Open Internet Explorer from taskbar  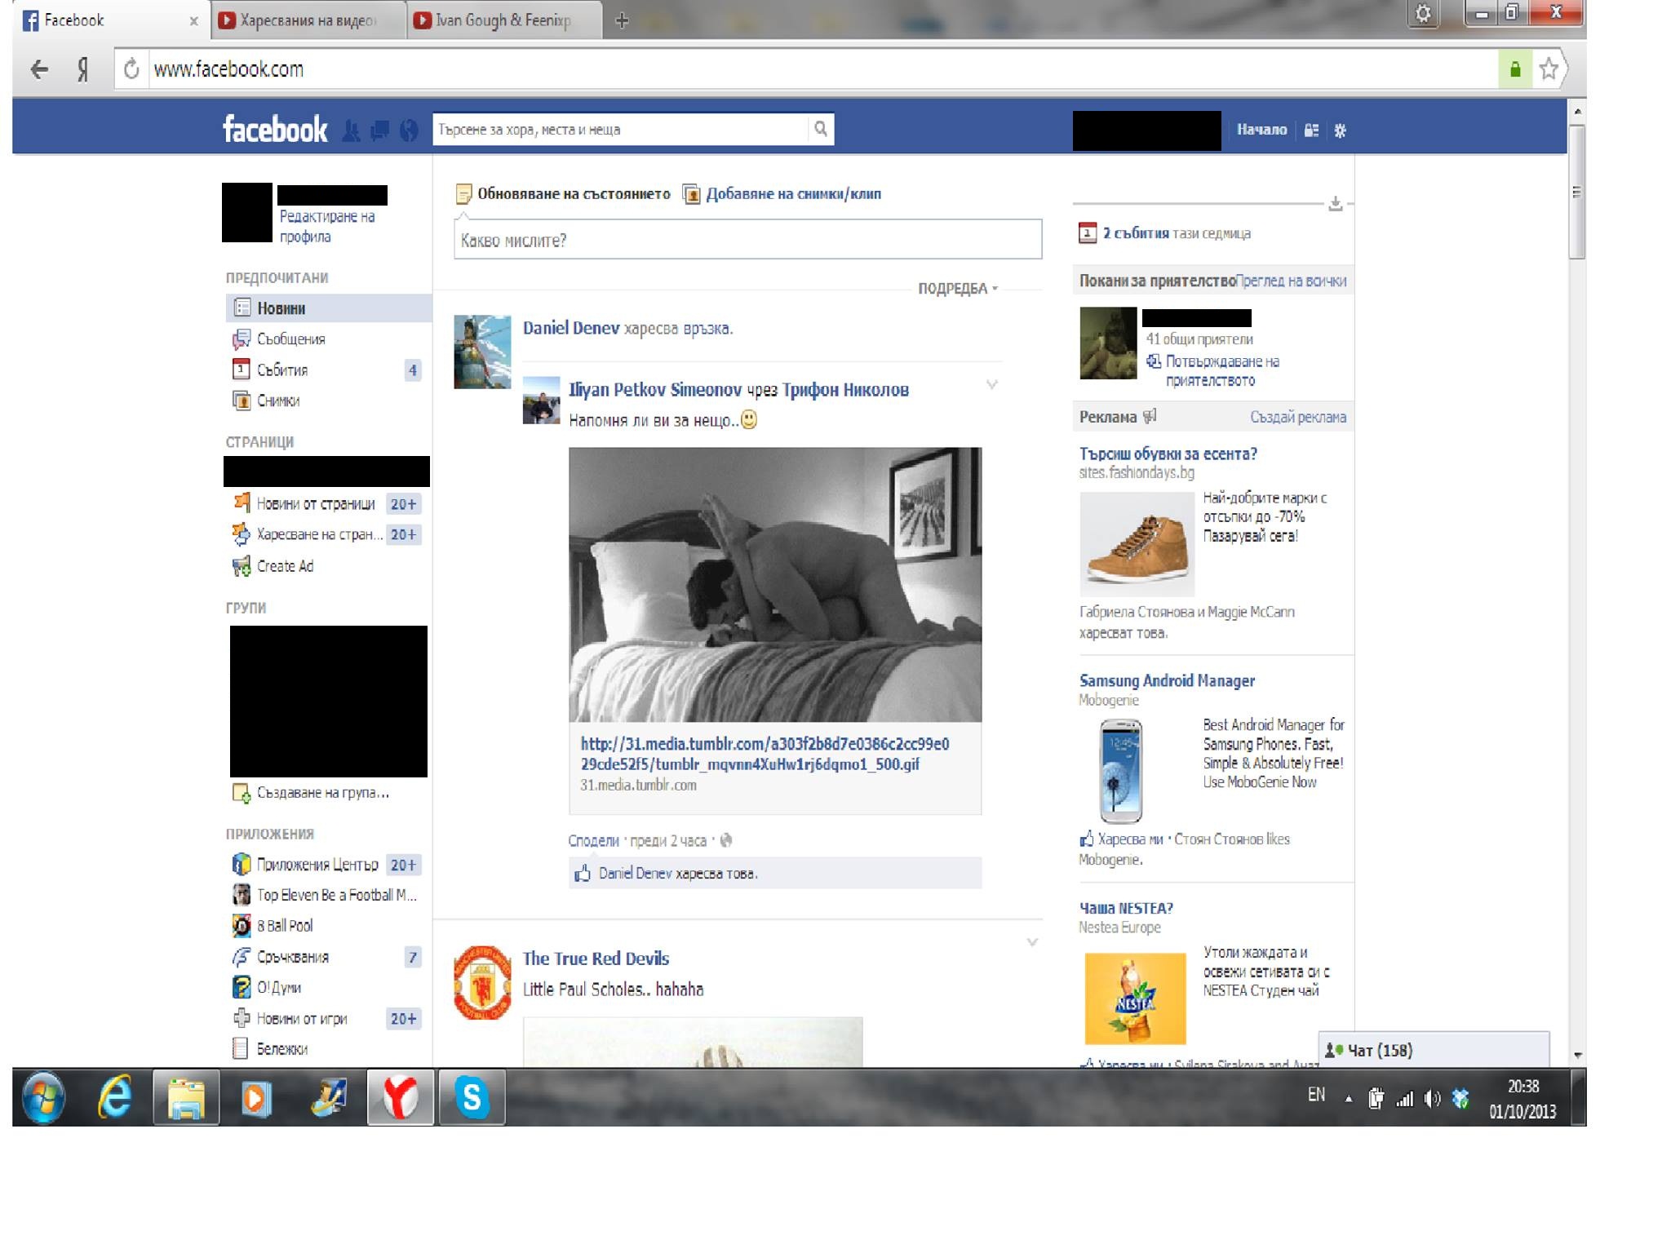tap(115, 1097)
